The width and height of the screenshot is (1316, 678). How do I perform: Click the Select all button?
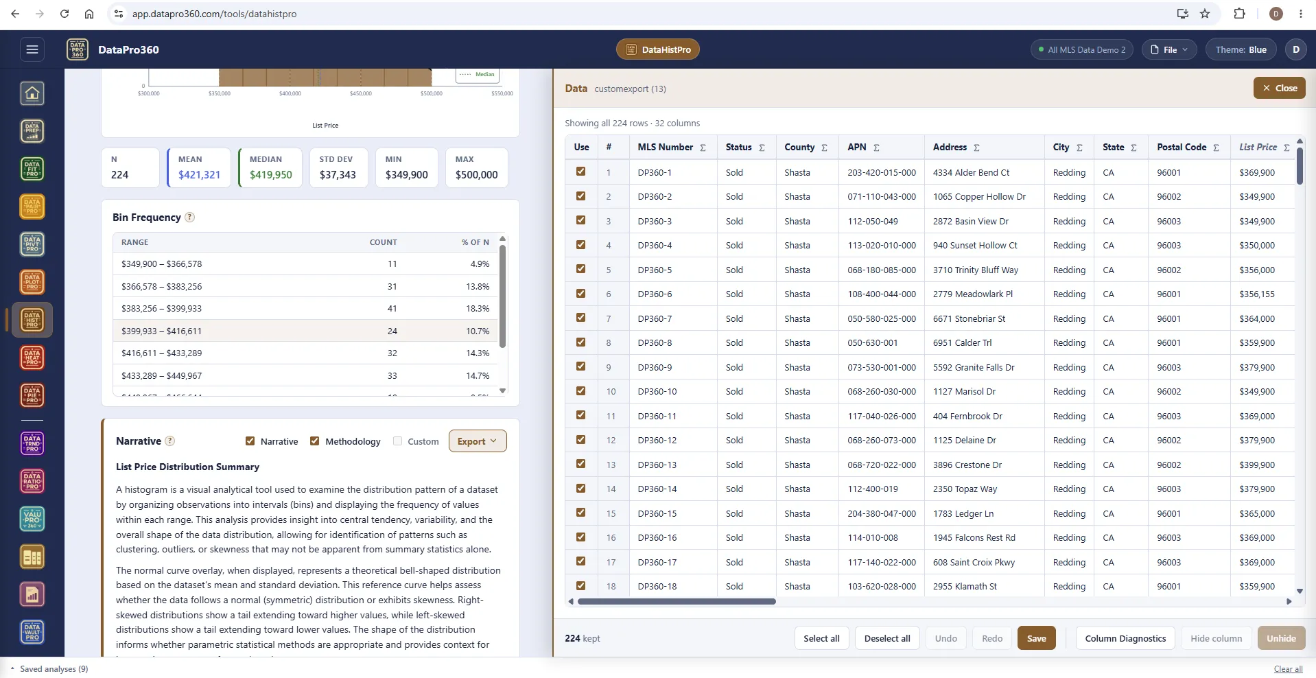coord(821,638)
